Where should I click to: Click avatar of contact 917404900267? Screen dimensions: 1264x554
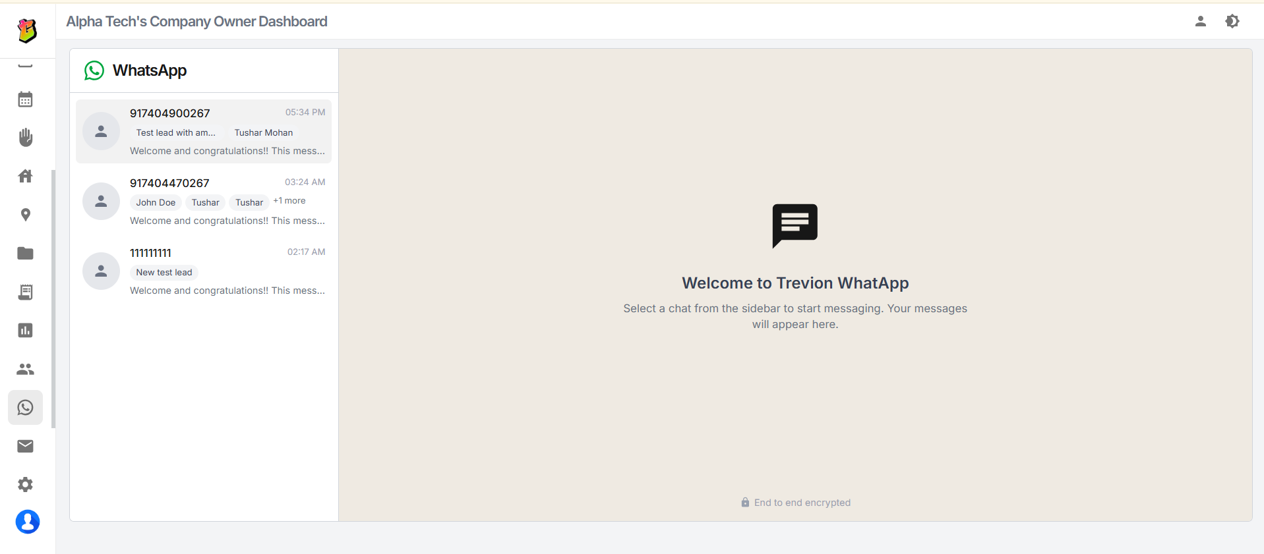(x=101, y=131)
